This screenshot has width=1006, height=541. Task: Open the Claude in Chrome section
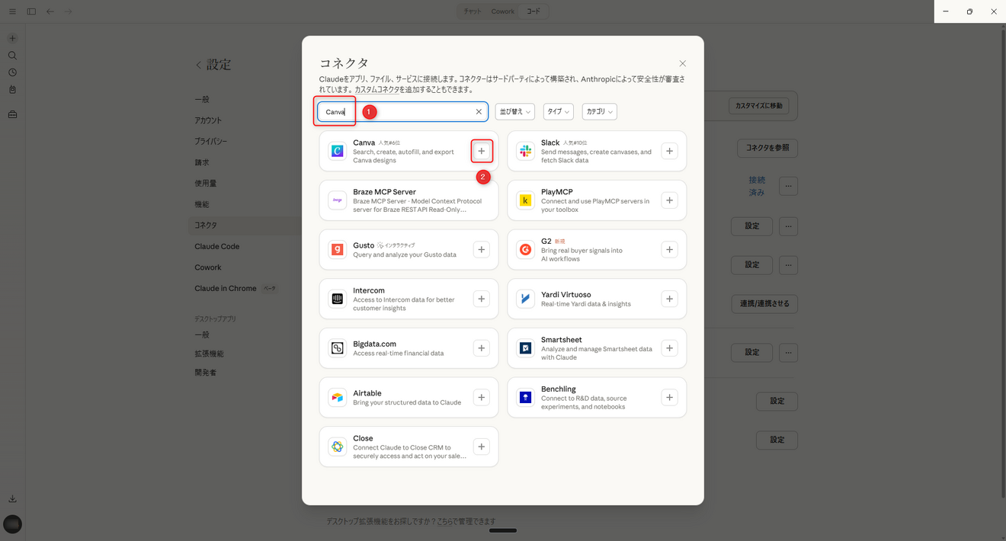(226, 289)
